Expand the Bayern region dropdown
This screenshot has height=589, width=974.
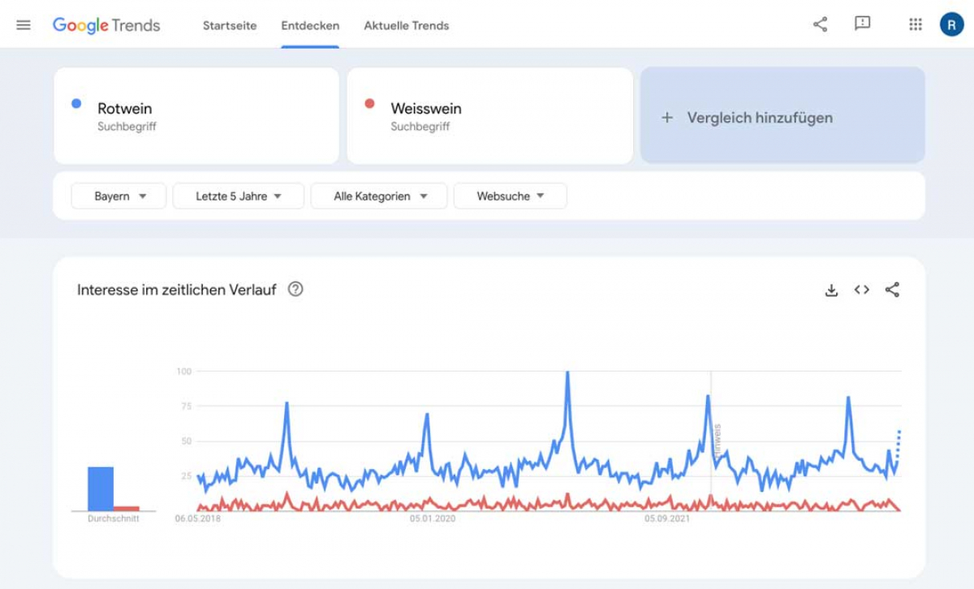119,196
